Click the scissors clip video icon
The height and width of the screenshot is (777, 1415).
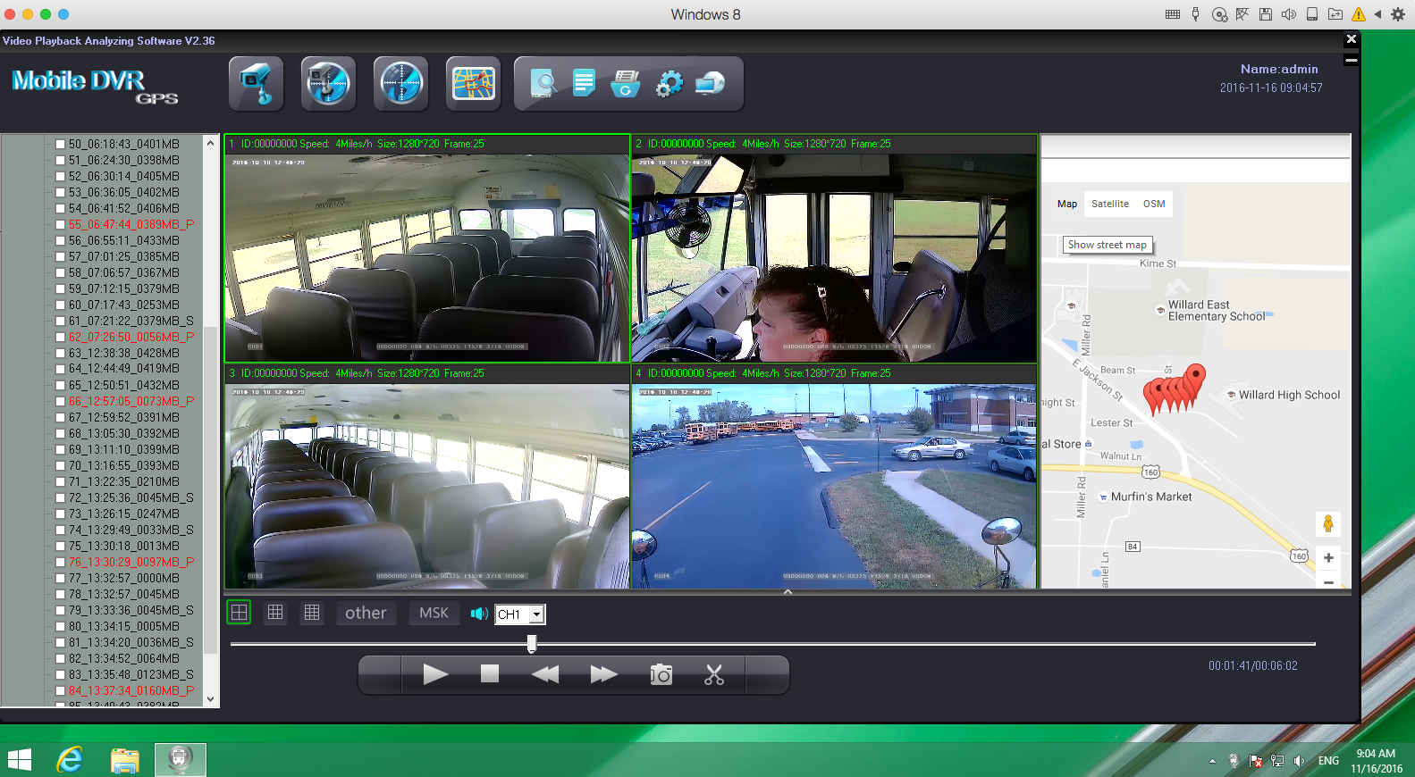713,674
